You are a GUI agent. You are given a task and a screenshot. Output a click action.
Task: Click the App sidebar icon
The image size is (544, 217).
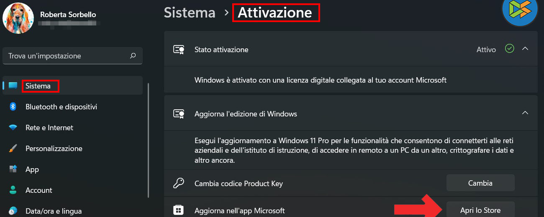pos(13,169)
